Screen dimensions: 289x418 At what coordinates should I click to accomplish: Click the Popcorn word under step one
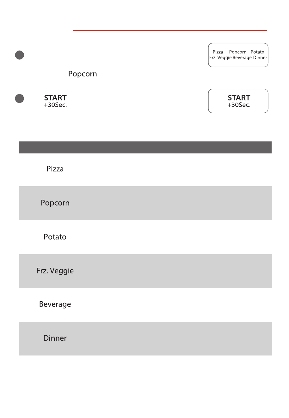(x=83, y=74)
